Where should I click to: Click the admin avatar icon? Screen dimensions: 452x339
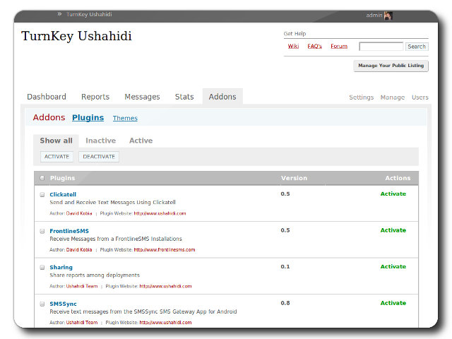pos(388,15)
